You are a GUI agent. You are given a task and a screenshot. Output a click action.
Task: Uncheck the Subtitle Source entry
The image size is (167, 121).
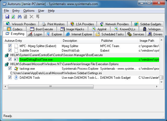[x=10, y=50]
